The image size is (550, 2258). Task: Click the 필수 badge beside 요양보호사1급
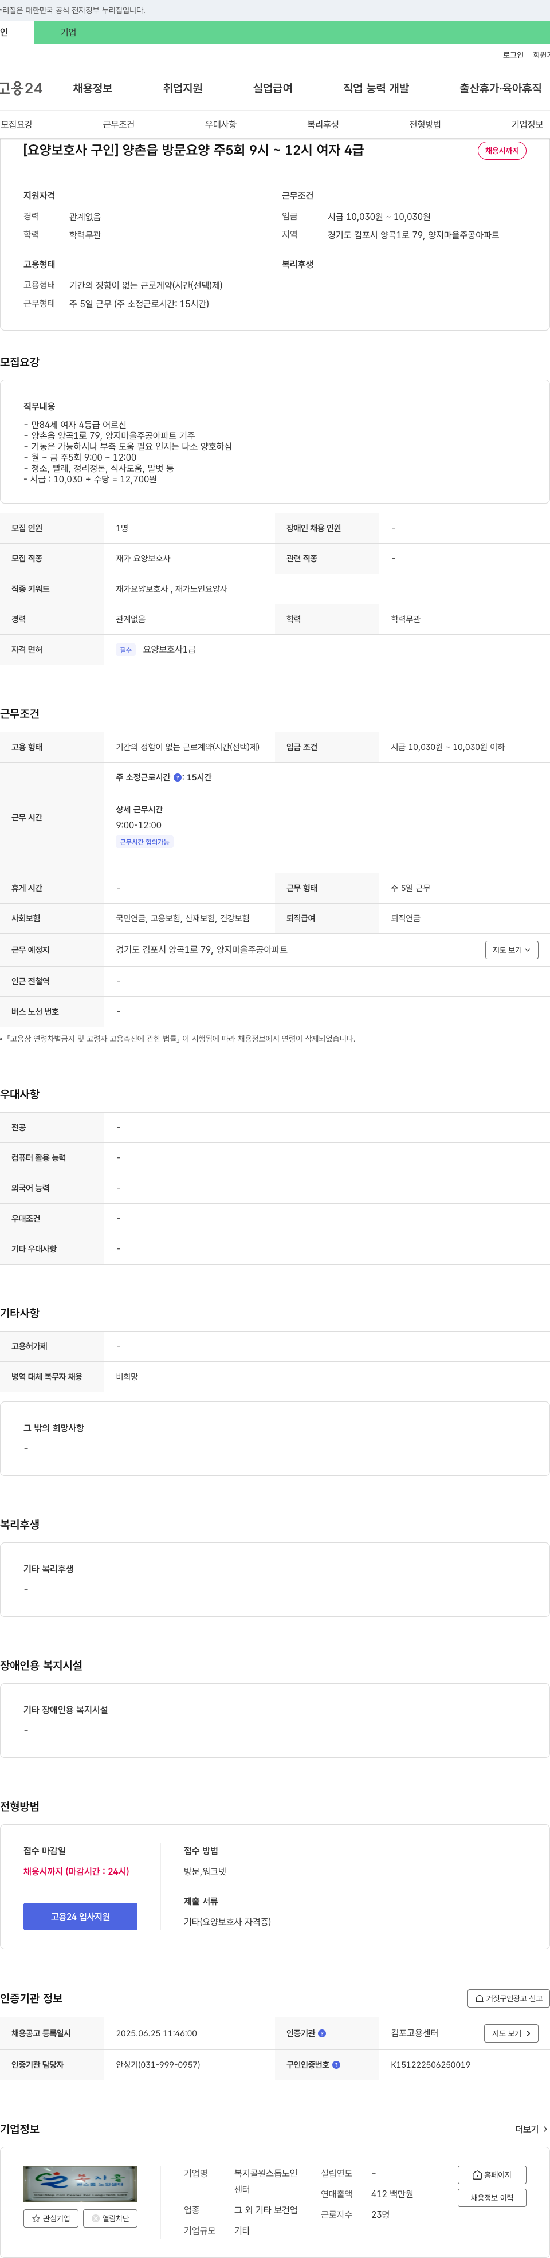click(x=125, y=650)
